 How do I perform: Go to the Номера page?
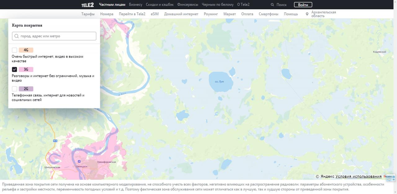pyautogui.click(x=107, y=14)
